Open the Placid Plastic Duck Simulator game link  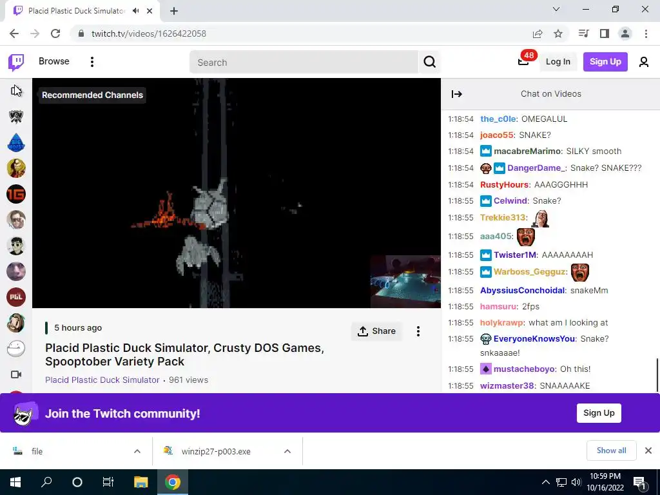coord(102,380)
